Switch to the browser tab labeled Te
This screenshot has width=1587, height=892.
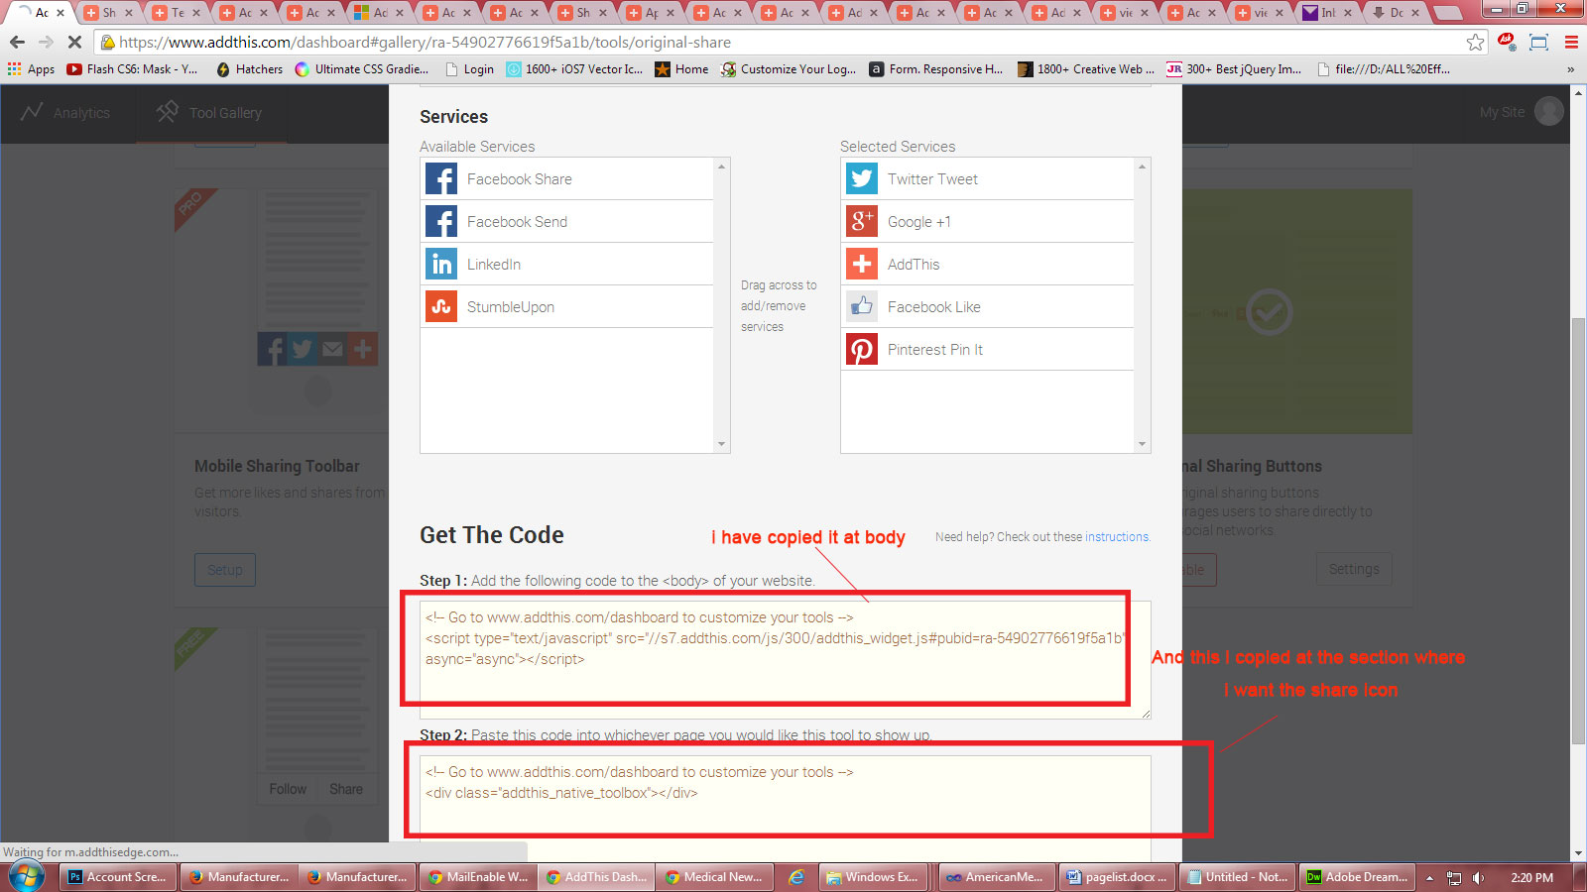pyautogui.click(x=177, y=12)
